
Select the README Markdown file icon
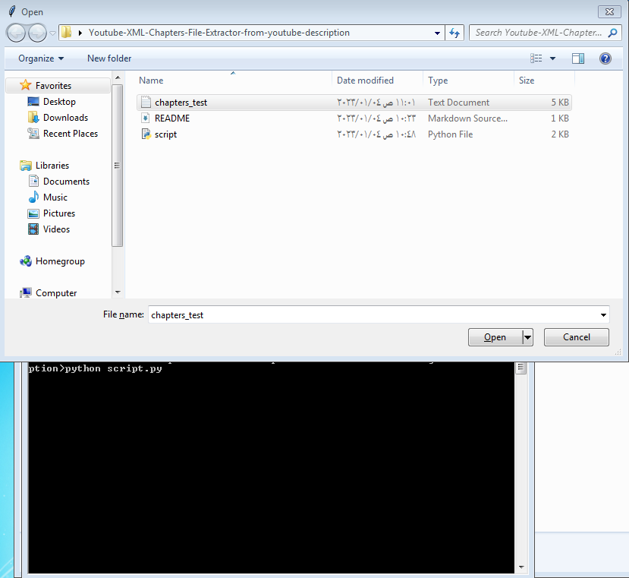[x=145, y=118]
